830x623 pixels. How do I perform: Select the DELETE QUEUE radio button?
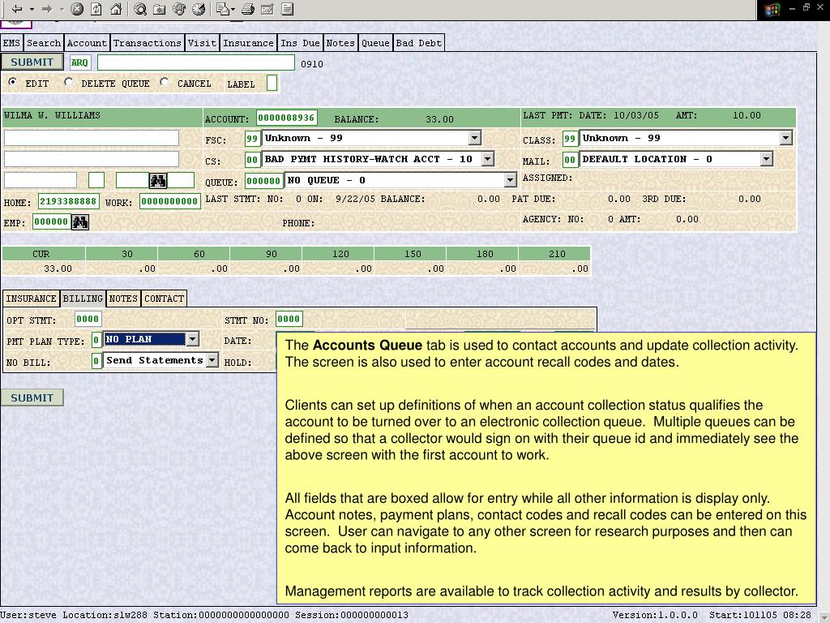tap(68, 82)
